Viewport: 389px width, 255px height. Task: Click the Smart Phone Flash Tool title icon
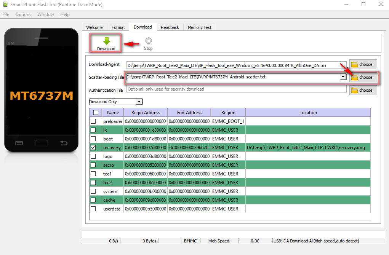tap(5, 5)
